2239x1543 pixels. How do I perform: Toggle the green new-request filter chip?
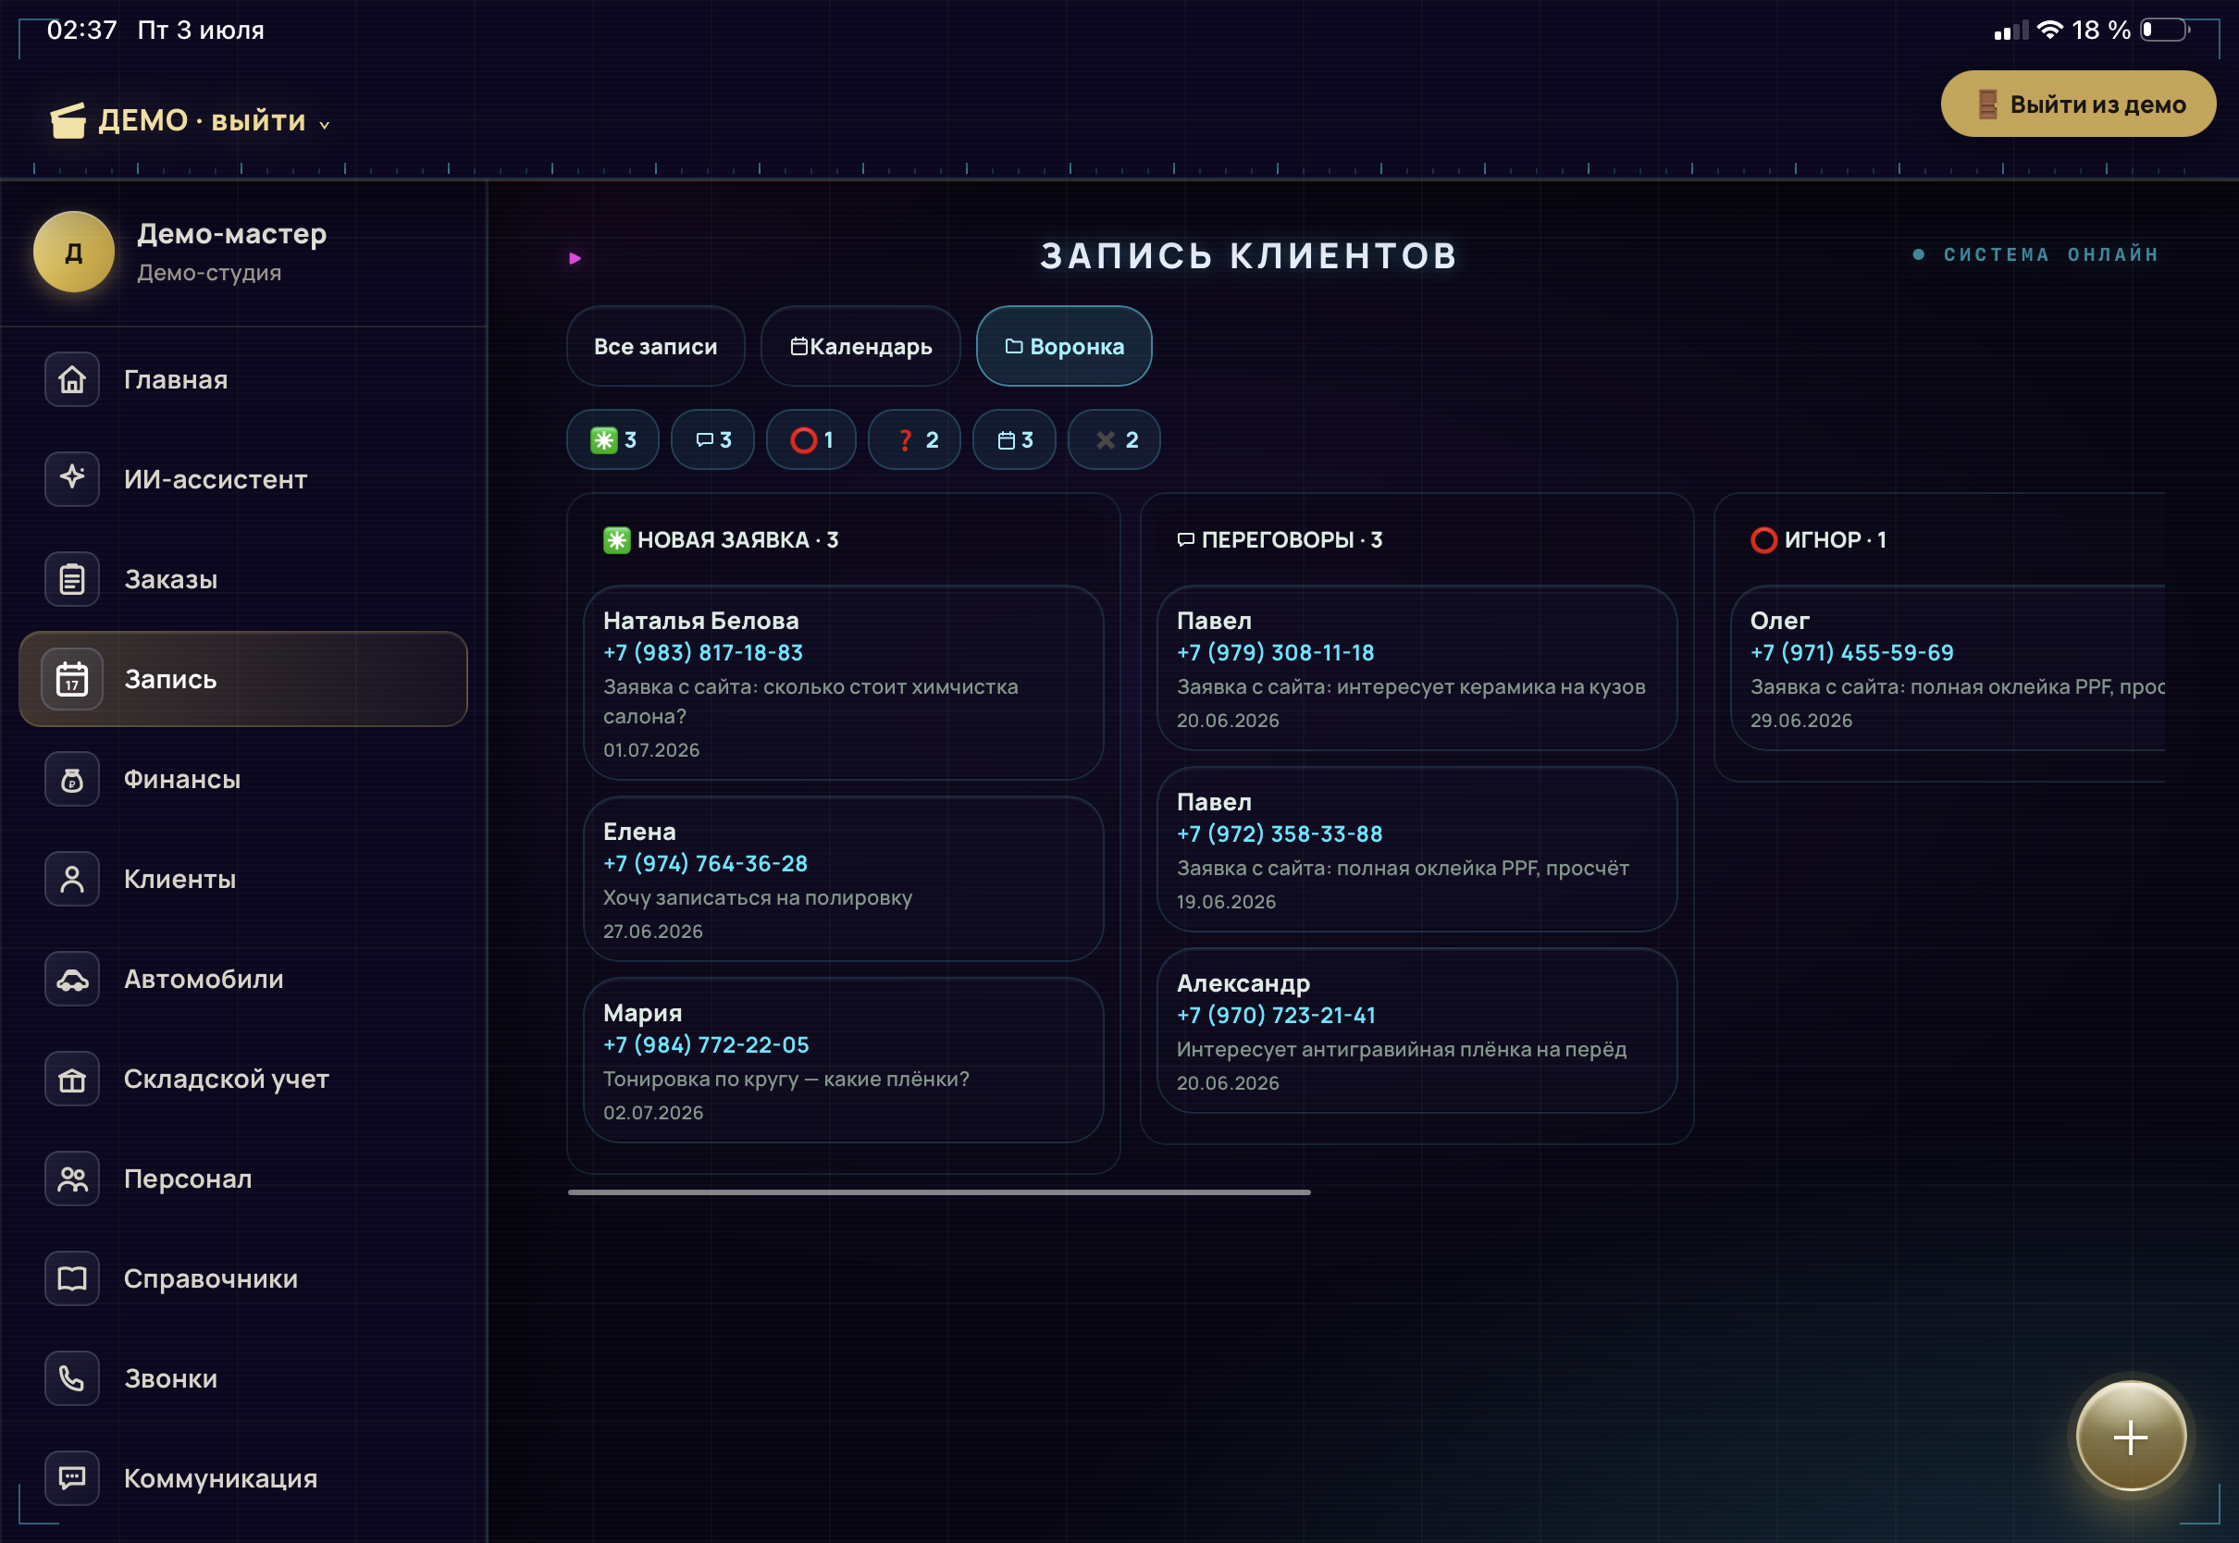[x=612, y=440]
